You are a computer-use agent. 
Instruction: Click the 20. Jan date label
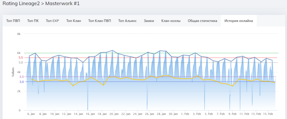tap(113, 114)
